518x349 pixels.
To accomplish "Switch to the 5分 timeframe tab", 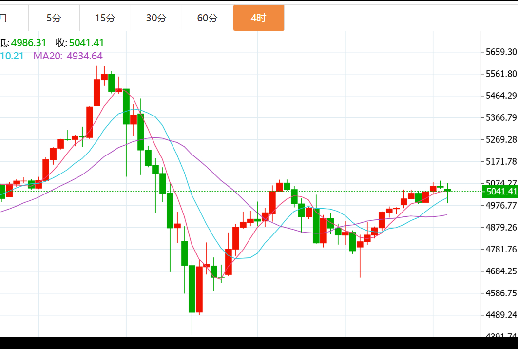I will 54,18.
